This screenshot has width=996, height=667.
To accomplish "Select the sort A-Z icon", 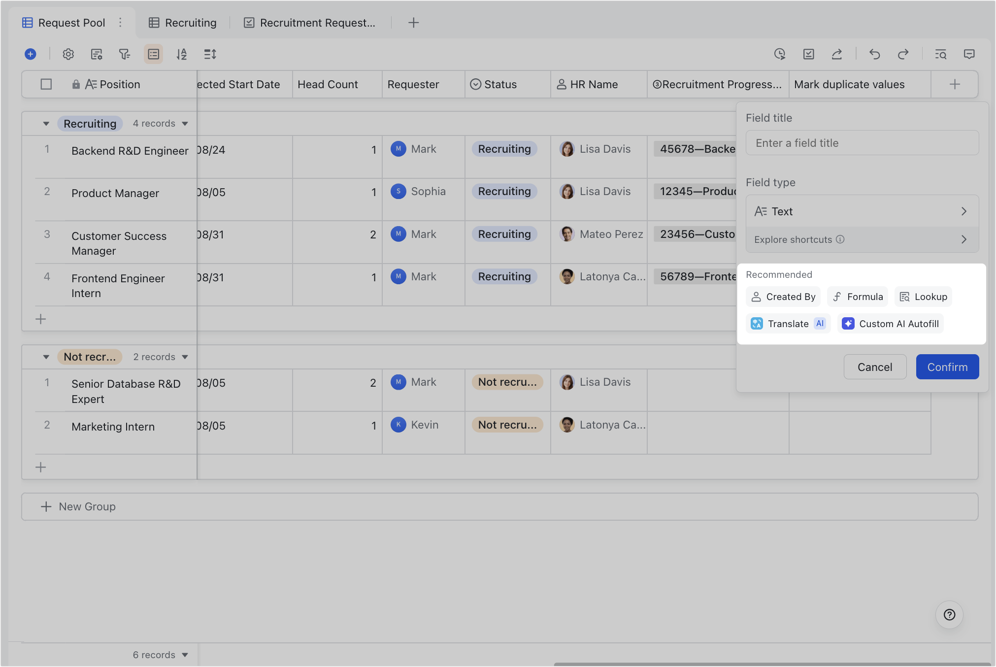I will (182, 54).
